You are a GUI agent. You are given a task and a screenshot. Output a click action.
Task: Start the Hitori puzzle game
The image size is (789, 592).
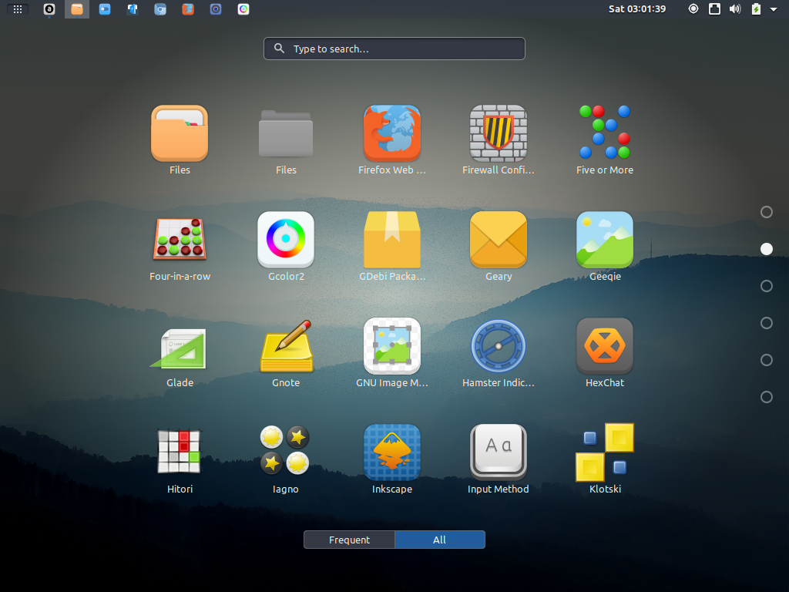179,452
